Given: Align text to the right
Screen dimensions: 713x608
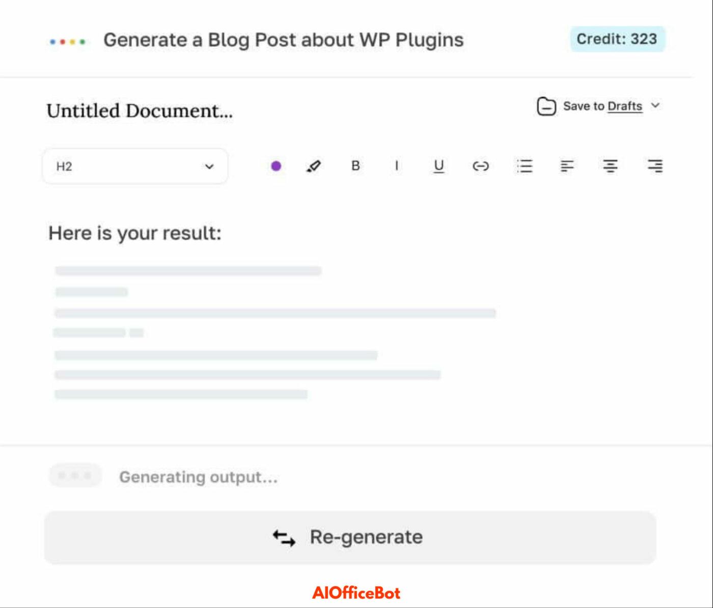Looking at the screenshot, I should (655, 166).
